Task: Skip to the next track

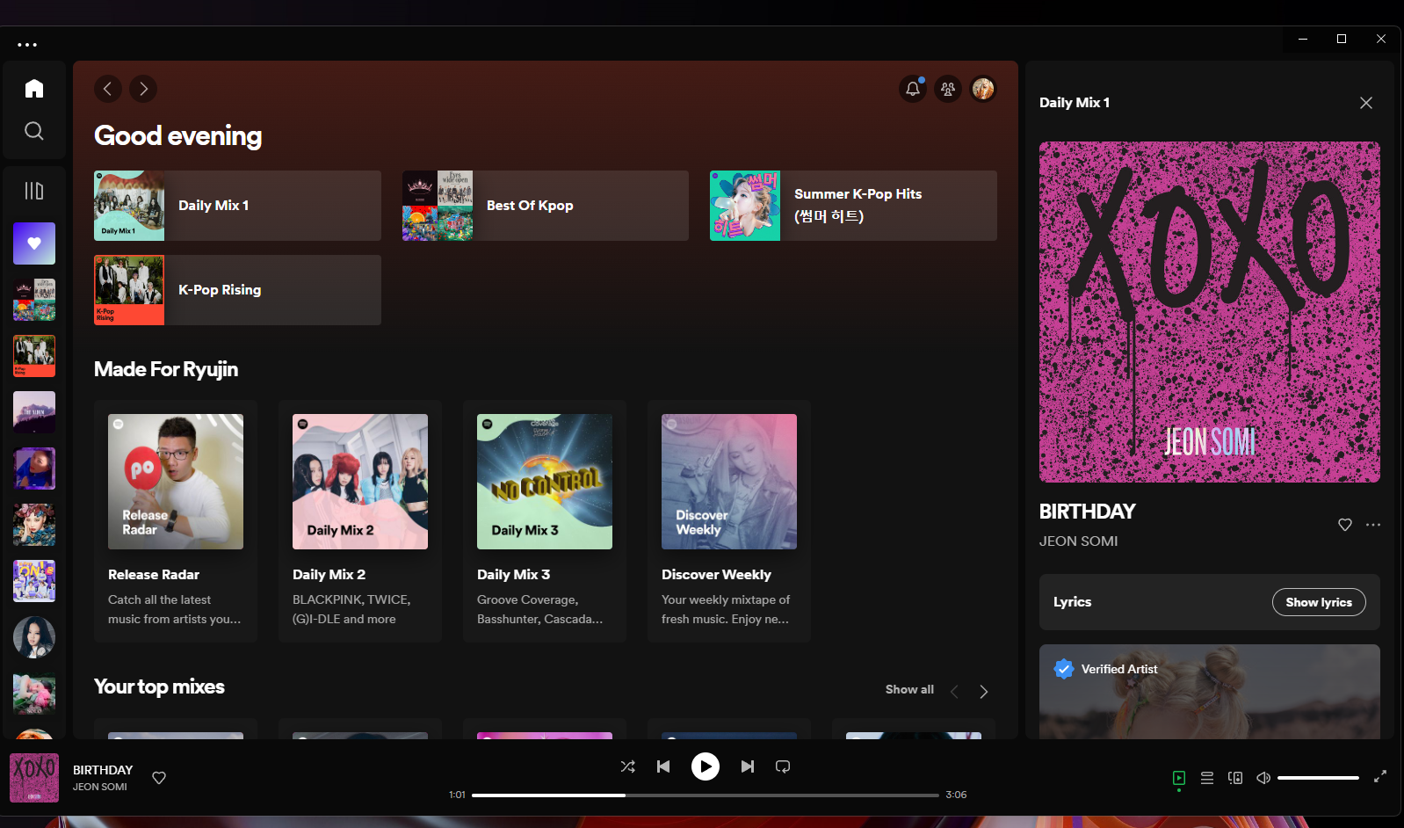Action: 748,766
